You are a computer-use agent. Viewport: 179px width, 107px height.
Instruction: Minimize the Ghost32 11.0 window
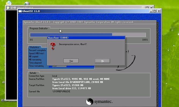coord(151,11)
